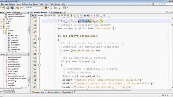Click the lightbulb hint on pathinfo line

tap(36, 21)
